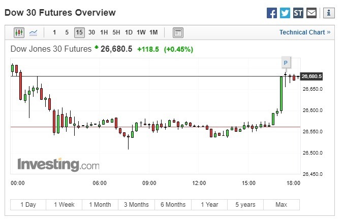Viewport: 343px width, 224px height.
Task: Click the 26,600.0 axis label
Action: 313,110
